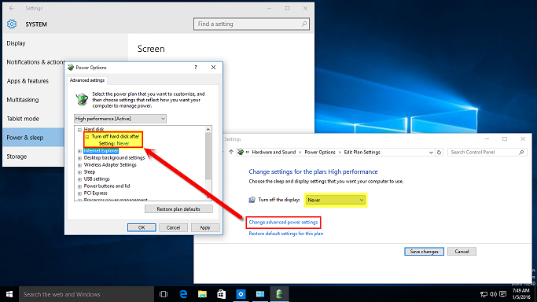Open the Action Center notification icon
Viewport: 537px width, 302px height.
tap(502, 294)
